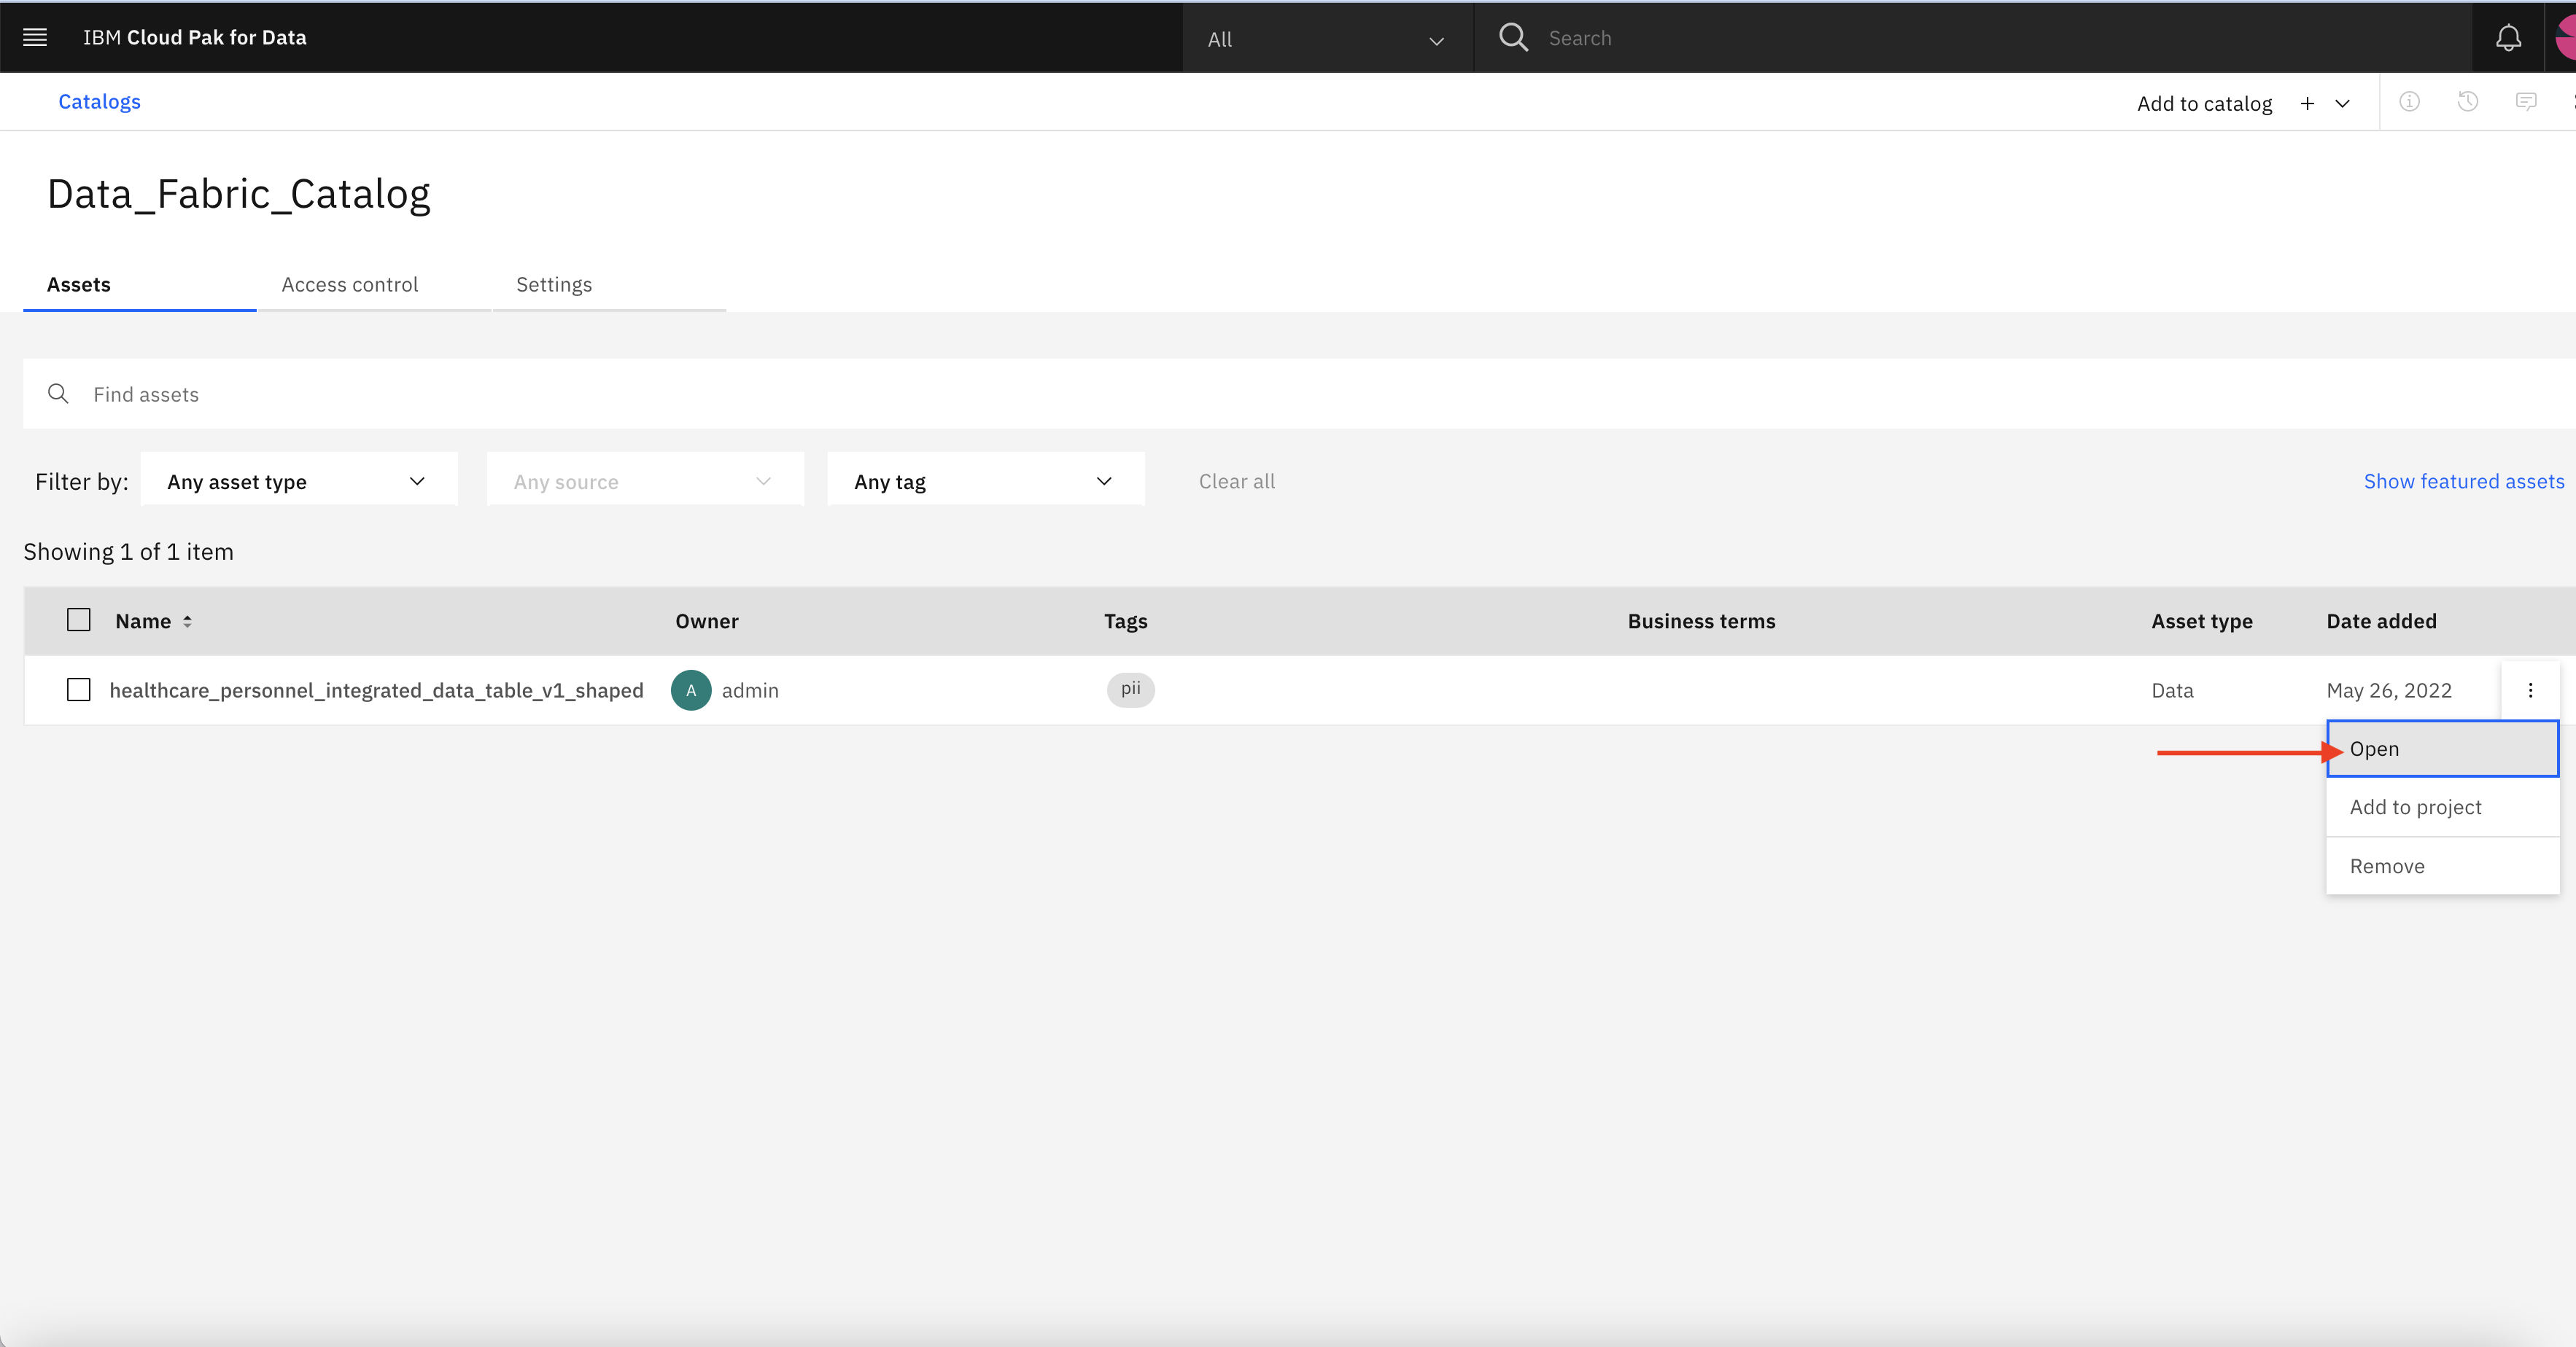Switch to the Assets tab
Viewport: 2576px width, 1347px height.
pyautogui.click(x=139, y=285)
